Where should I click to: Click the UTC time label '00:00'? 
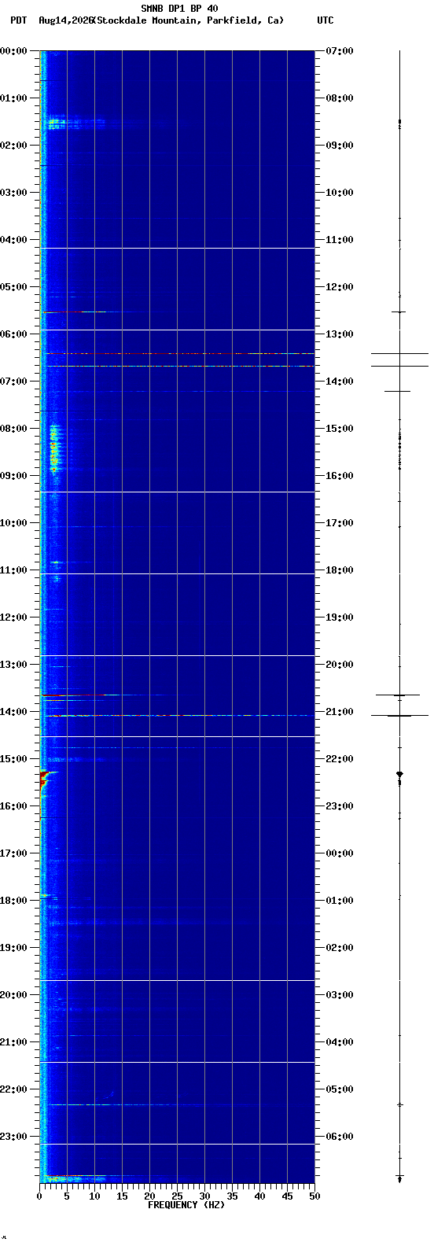click(340, 853)
